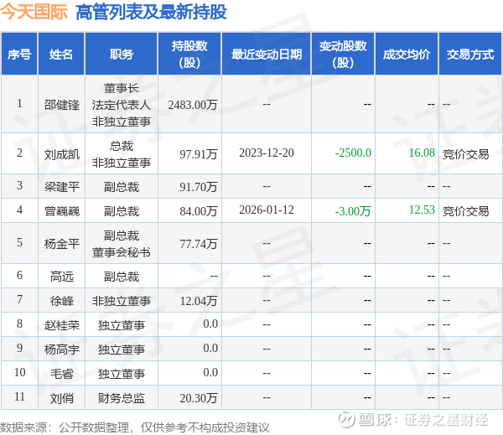Screen dimensions: 503x435
Task: Click 副总裁 in 高远's row
Action: (122, 277)
